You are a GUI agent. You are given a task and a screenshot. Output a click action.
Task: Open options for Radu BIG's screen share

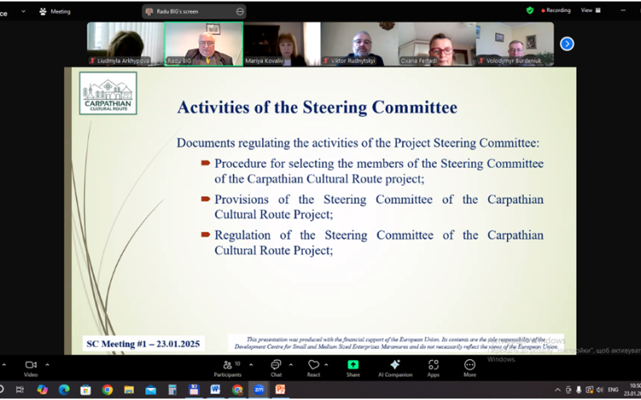click(240, 11)
